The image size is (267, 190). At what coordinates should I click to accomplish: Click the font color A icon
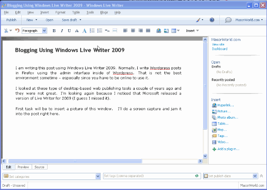84,31
